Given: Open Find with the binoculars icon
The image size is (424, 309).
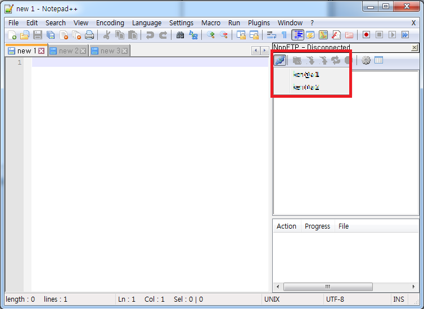Looking at the screenshot, I should [180, 35].
